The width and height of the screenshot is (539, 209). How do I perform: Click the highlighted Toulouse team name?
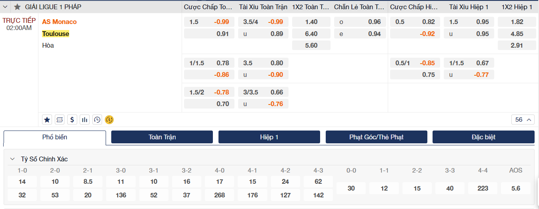[56, 34]
